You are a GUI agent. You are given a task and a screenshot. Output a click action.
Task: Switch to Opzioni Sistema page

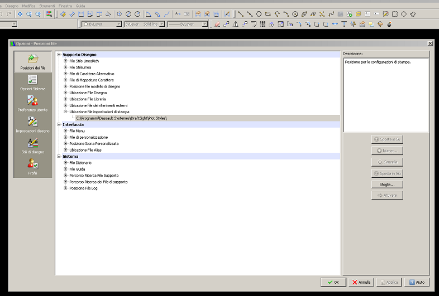tap(33, 83)
